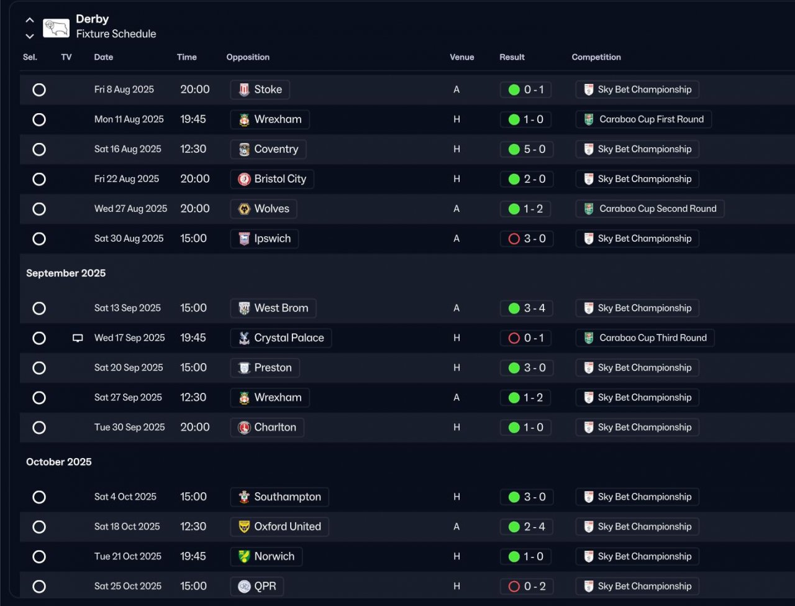Click the Wolves club badge icon
The width and height of the screenshot is (795, 606).
click(244, 209)
